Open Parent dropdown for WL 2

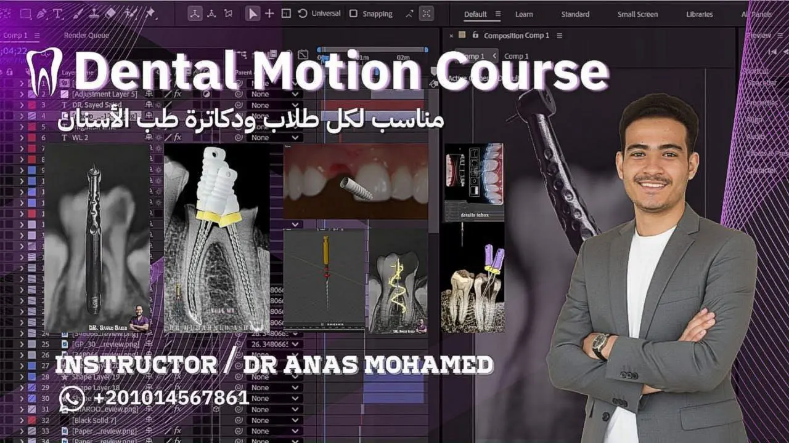pos(274,137)
